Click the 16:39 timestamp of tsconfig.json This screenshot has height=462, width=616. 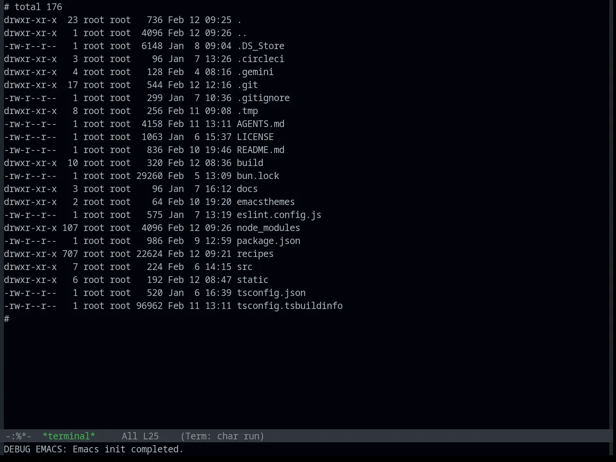(x=218, y=293)
